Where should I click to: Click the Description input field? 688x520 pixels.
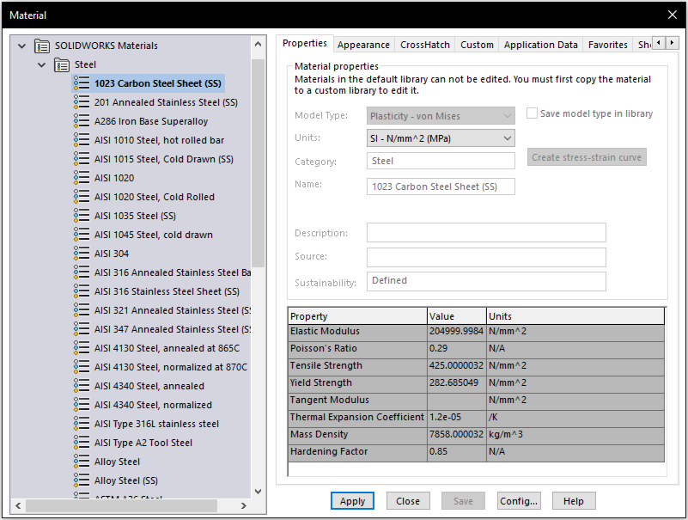[486, 232]
